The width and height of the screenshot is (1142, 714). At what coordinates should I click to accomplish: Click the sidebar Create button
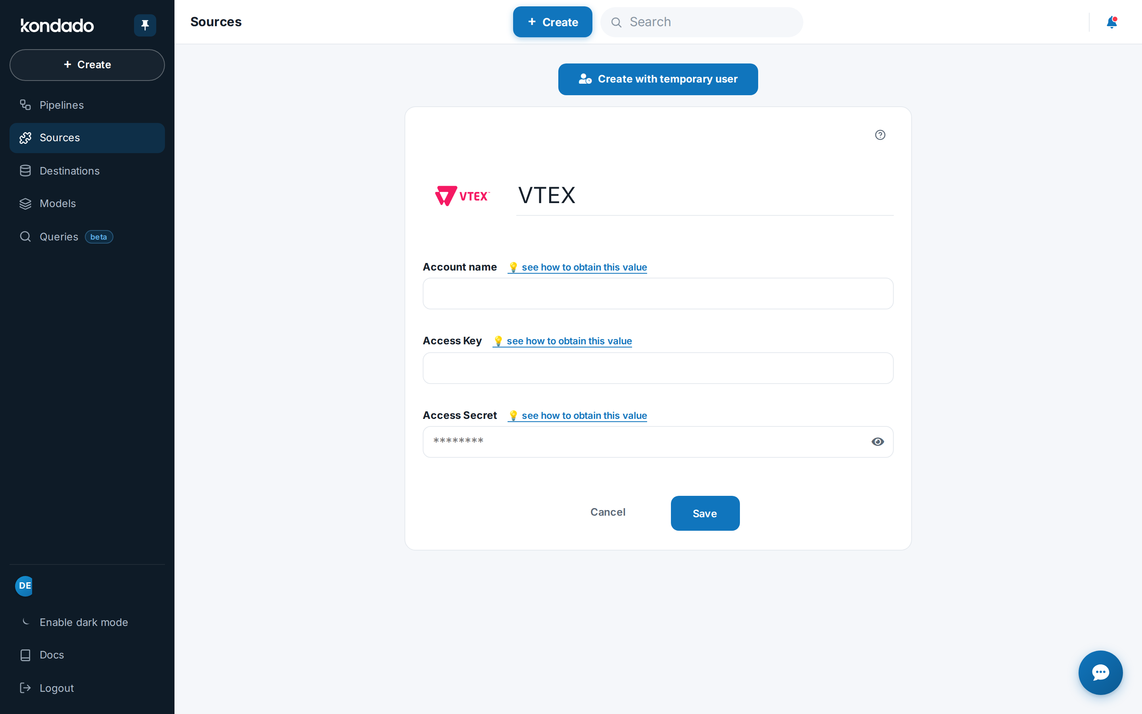87,65
